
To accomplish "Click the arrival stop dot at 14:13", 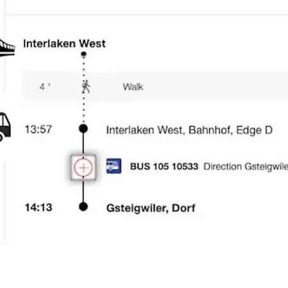I will point(83,207).
